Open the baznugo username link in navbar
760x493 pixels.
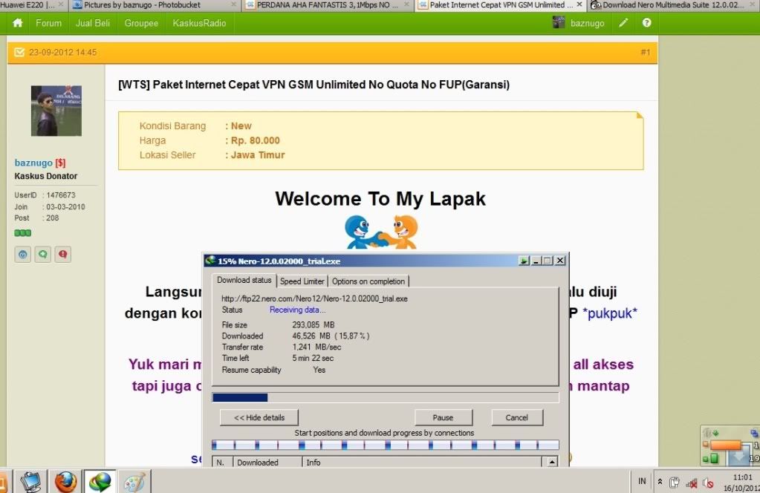(x=588, y=23)
